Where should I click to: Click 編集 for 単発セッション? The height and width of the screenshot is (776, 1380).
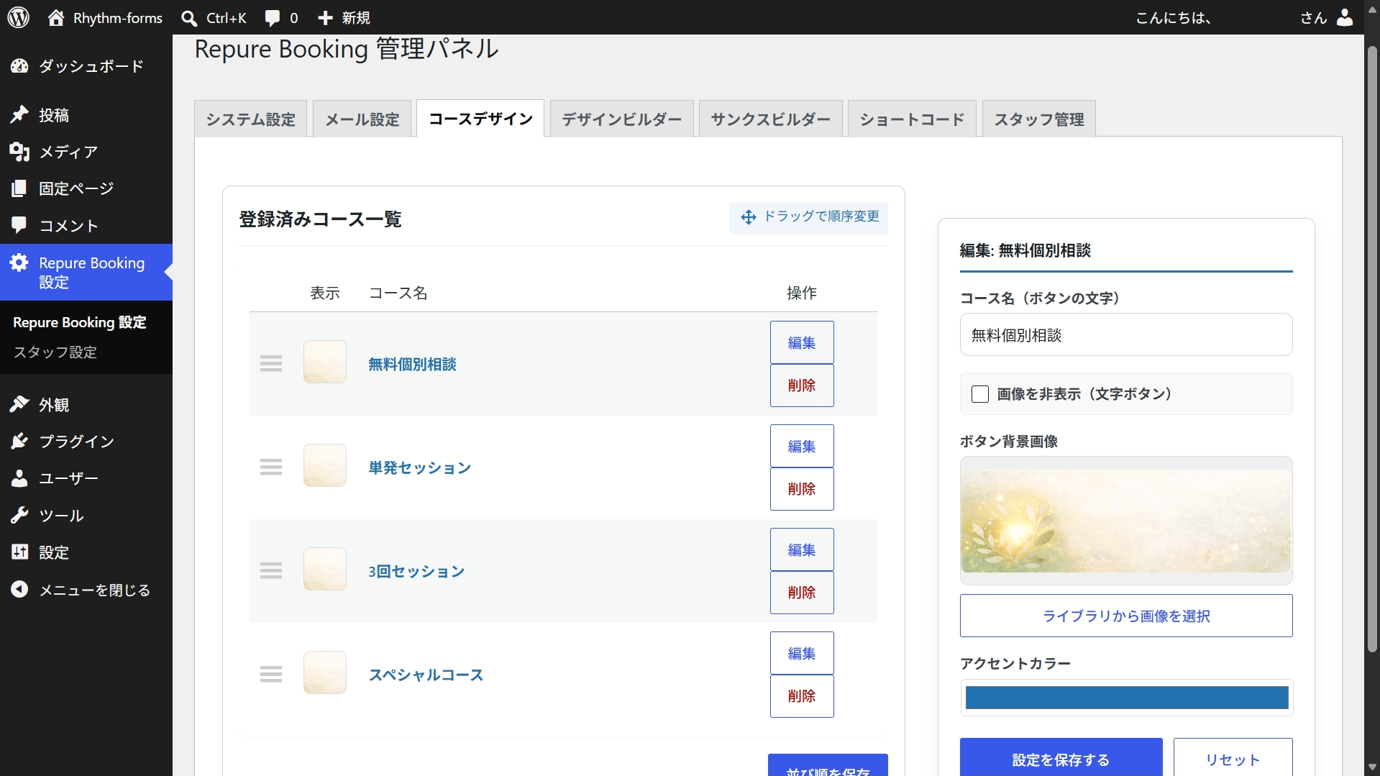[802, 446]
